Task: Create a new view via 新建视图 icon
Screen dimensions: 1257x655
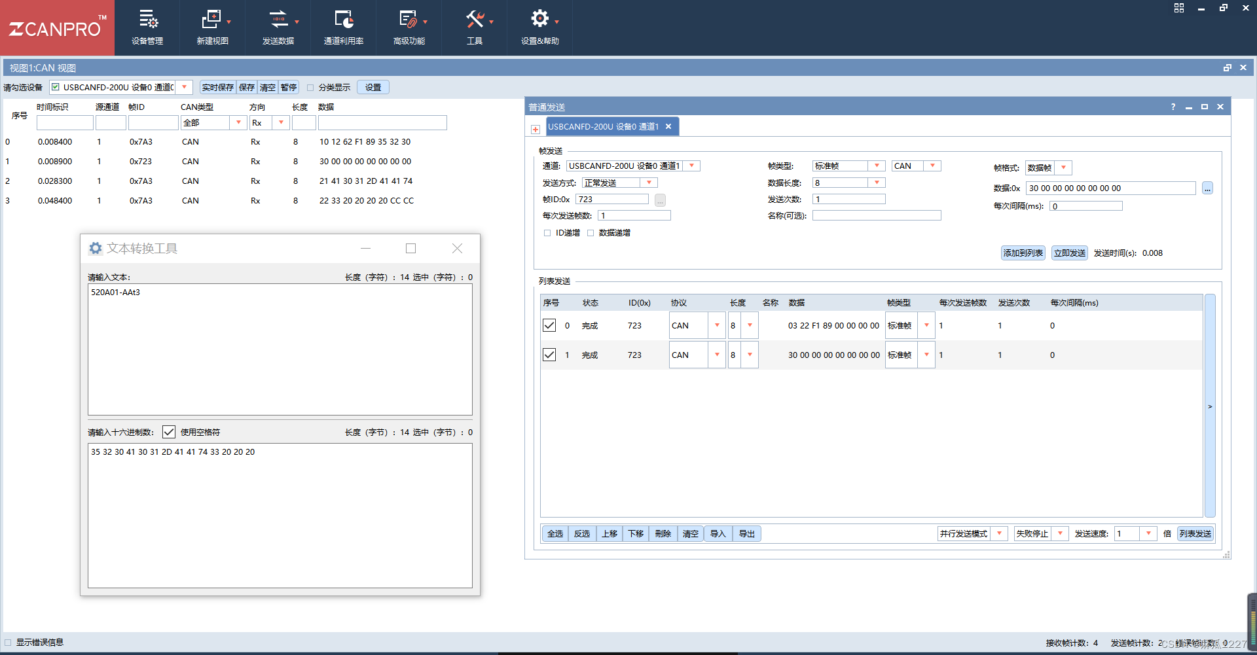Action: [212, 27]
